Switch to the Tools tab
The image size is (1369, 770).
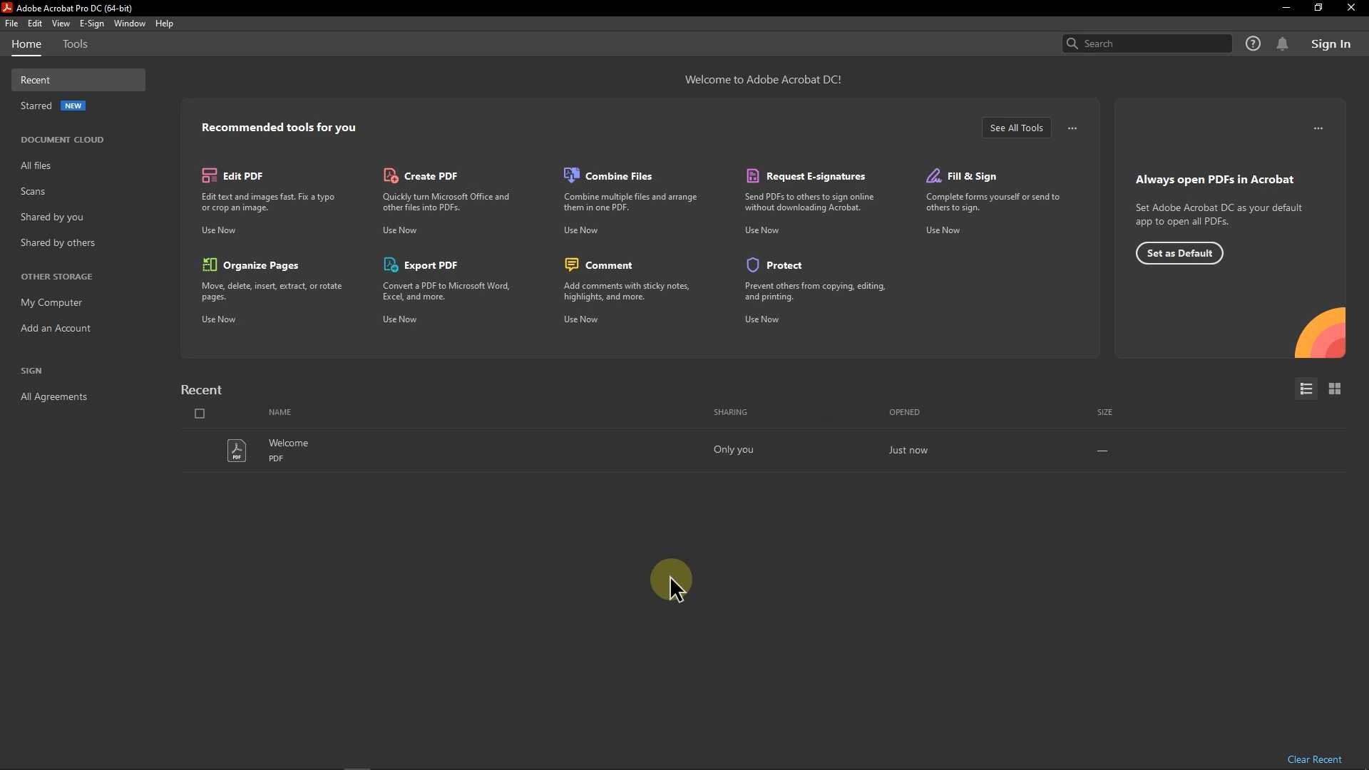[x=75, y=44]
